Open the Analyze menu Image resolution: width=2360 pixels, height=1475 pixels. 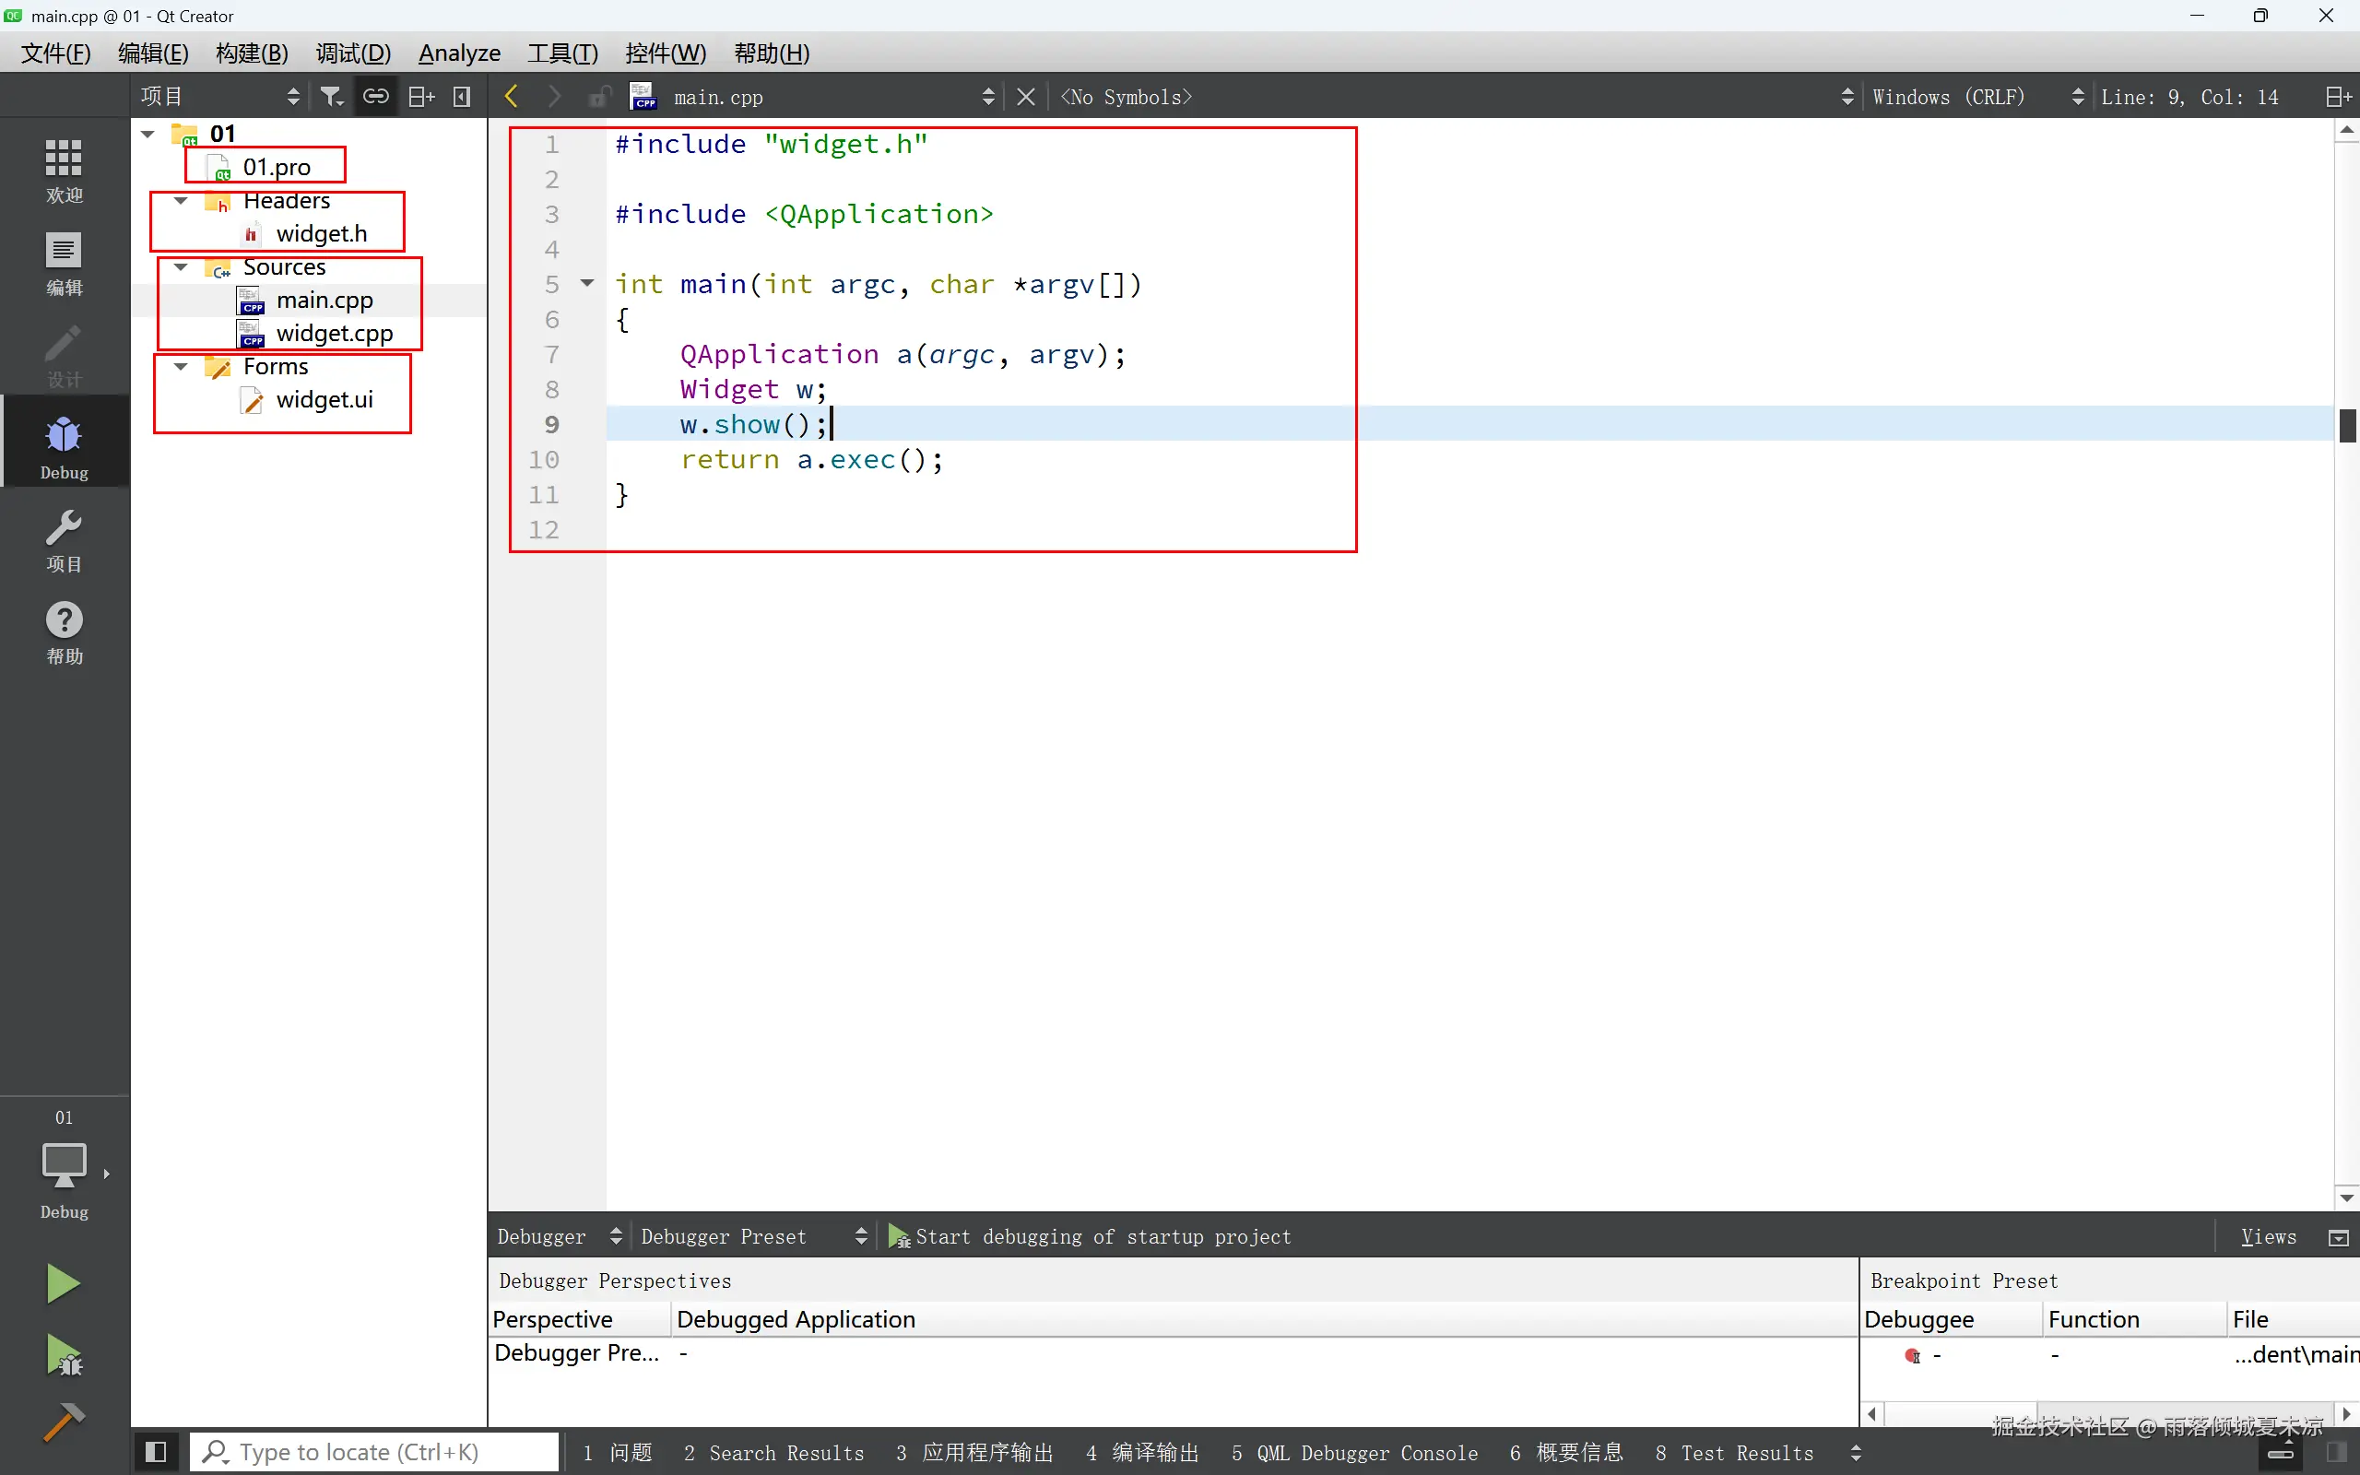coord(459,53)
